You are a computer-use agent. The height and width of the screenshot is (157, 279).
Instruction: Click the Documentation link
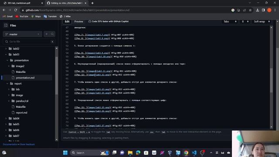coord(10,144)
